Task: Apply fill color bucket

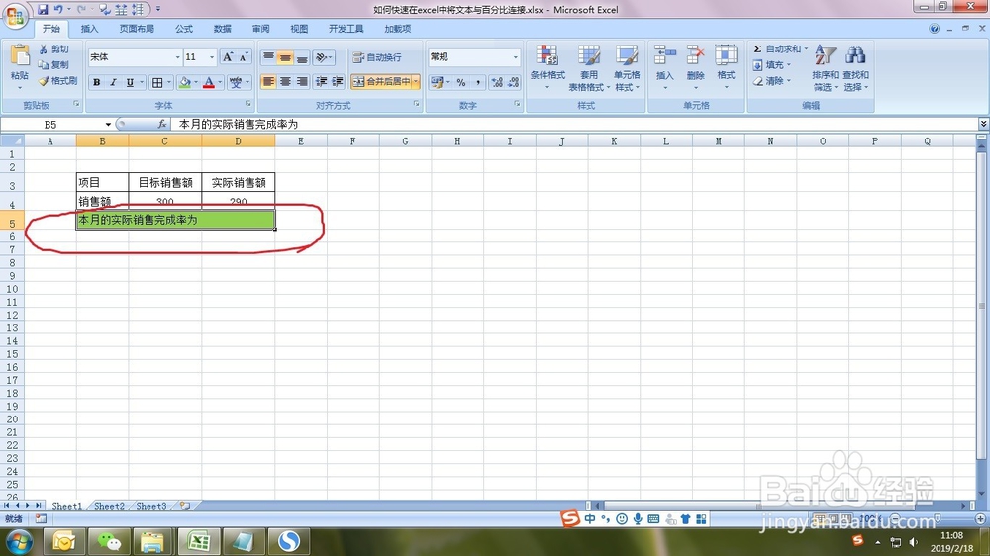Action: point(184,82)
